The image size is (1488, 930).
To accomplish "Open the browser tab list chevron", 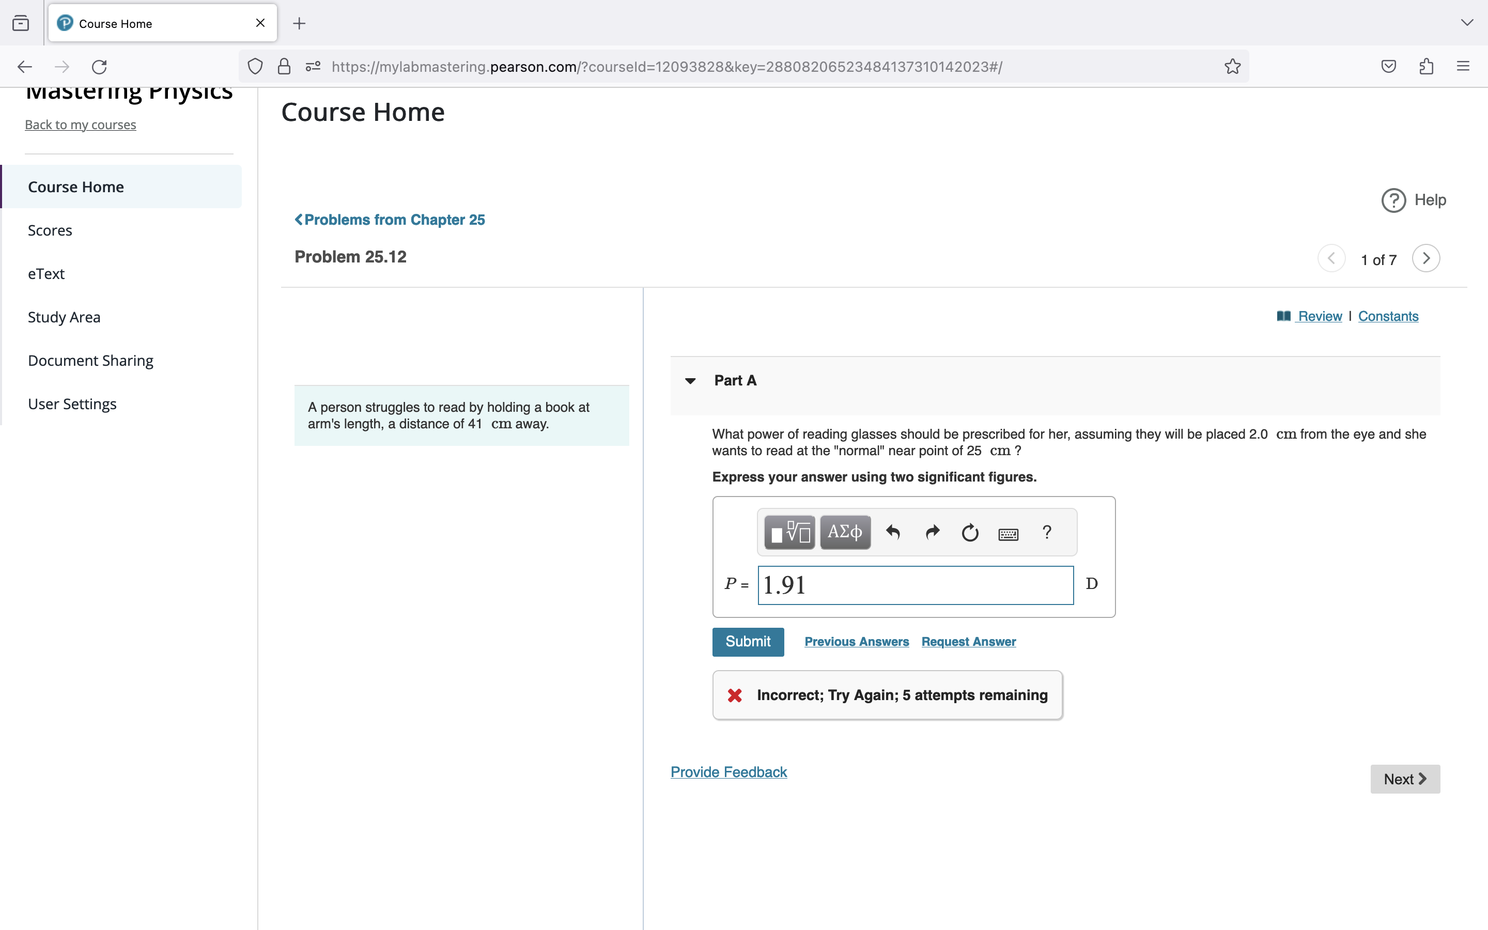I will (1467, 23).
